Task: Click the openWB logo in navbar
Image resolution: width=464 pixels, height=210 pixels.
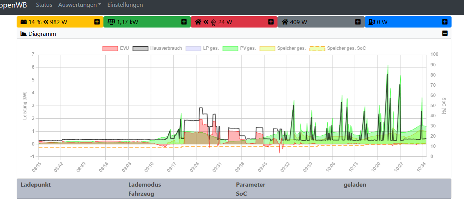Action: [x=13, y=5]
